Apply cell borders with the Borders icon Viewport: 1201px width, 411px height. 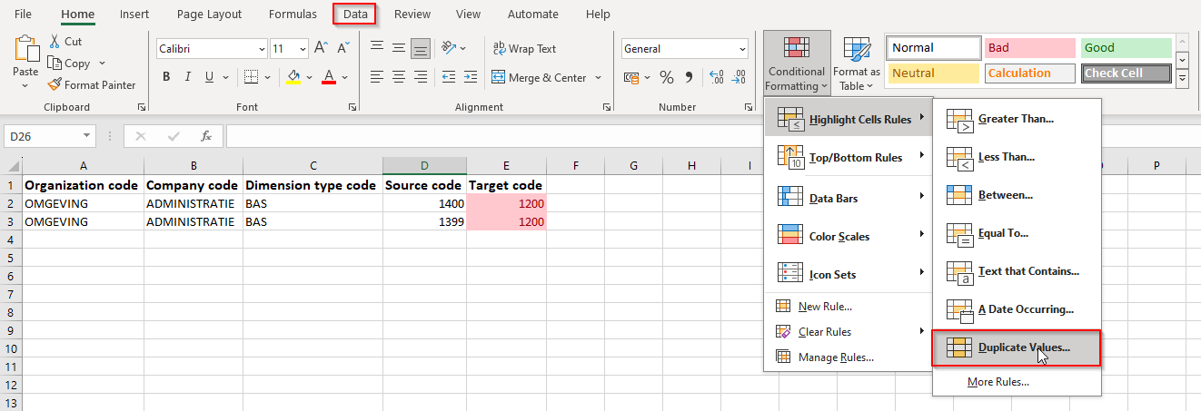(252, 77)
